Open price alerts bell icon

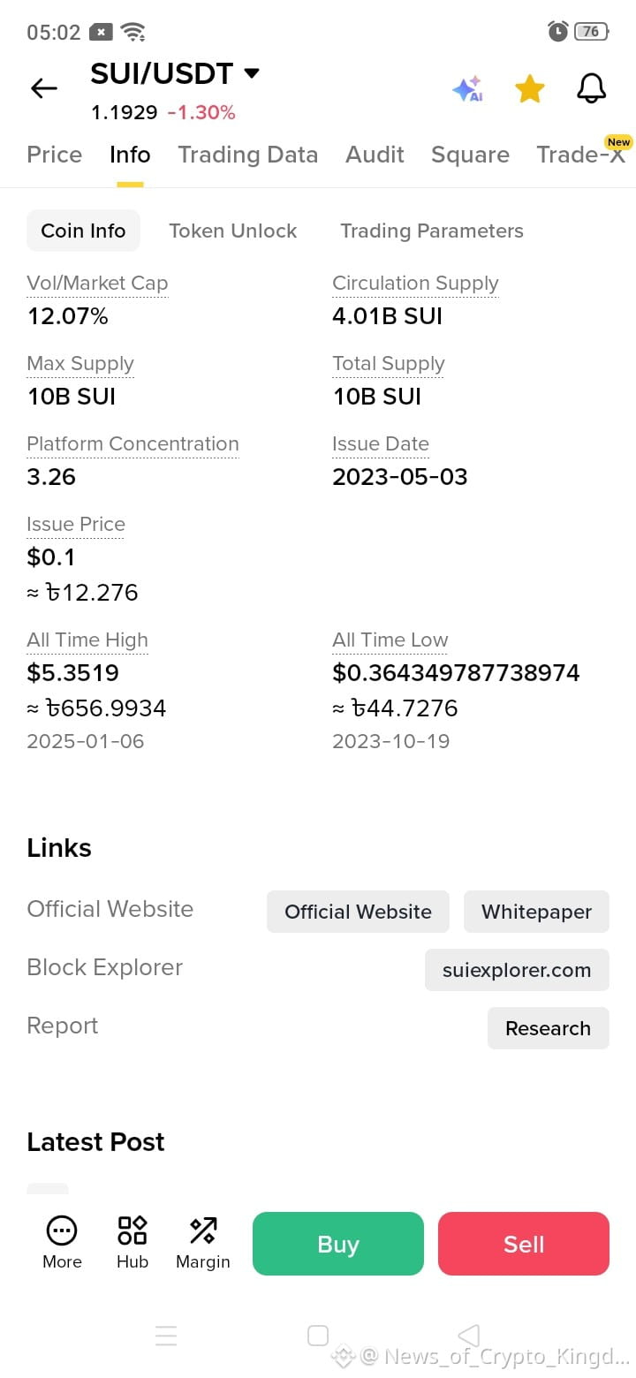coord(592,88)
